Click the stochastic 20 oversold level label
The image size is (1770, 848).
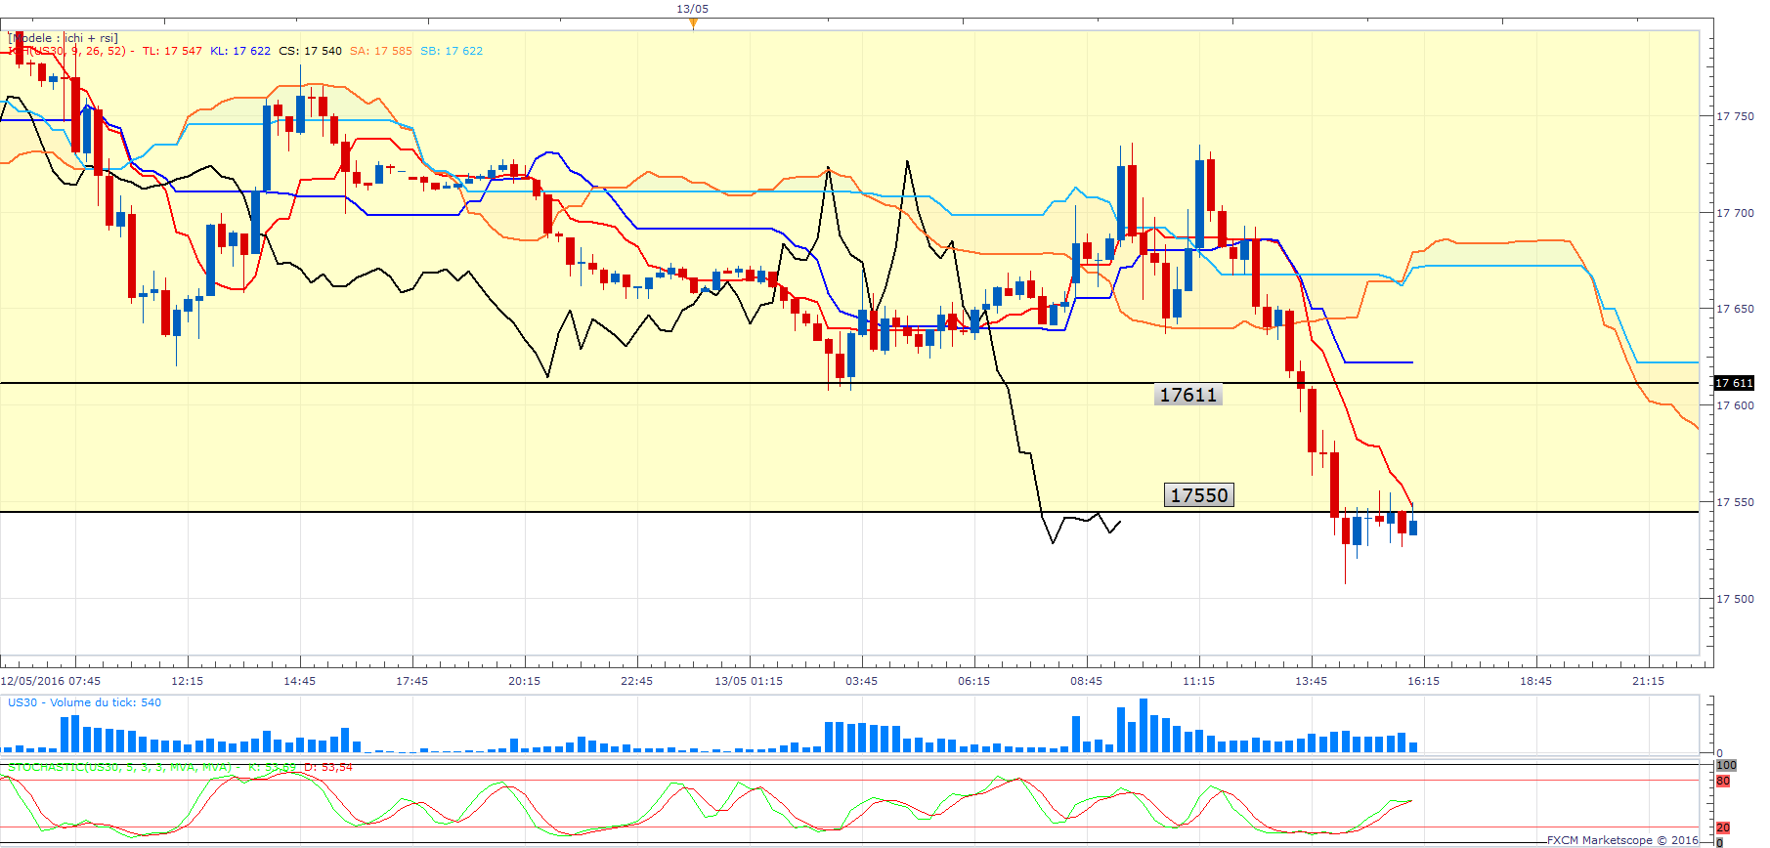click(x=1723, y=827)
